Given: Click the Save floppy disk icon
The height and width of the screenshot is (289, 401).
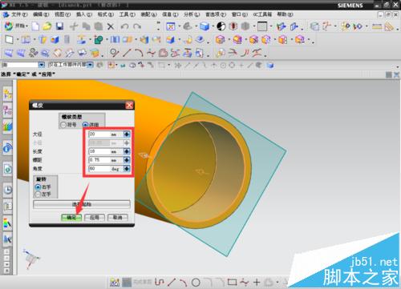Looking at the screenshot, I should pyautogui.click(x=59, y=26).
